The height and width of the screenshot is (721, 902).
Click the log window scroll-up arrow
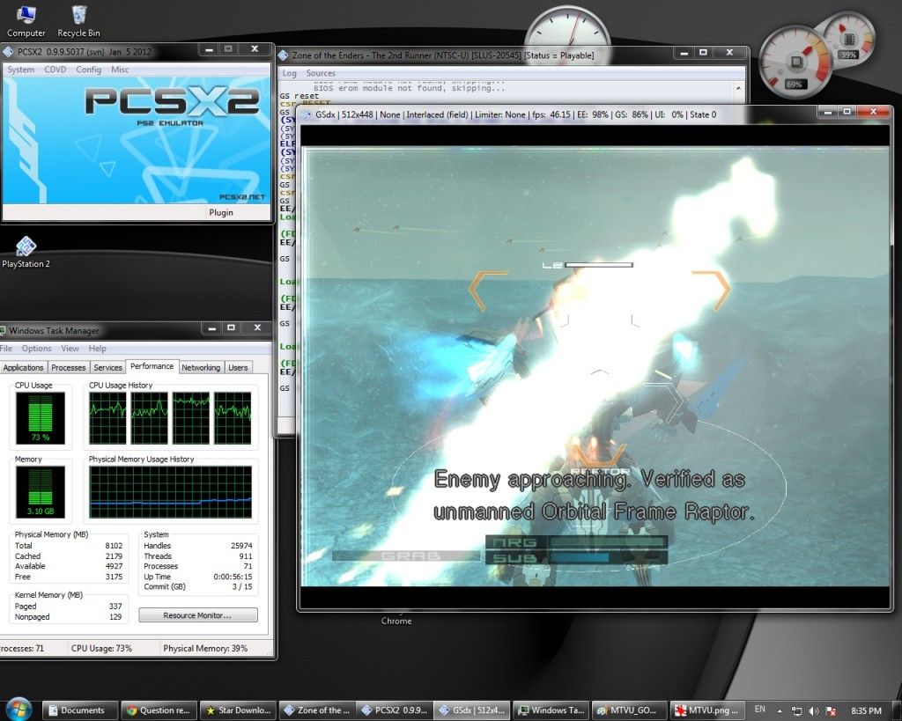click(738, 87)
